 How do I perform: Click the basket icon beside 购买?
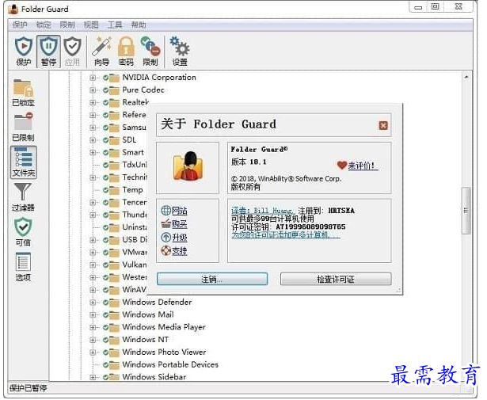166,223
